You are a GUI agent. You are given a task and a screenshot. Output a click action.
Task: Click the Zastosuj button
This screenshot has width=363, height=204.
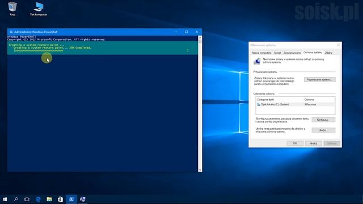tap(332, 143)
